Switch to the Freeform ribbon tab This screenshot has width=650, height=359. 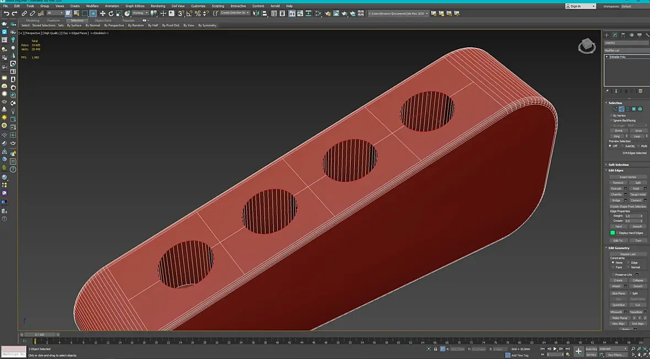(53, 20)
